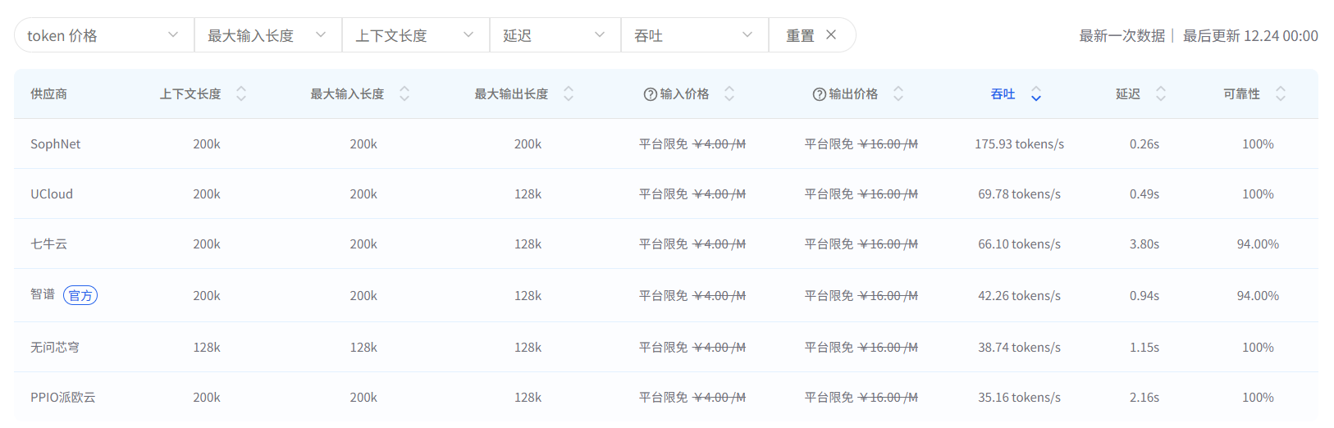Click the X icon beside 重置
This screenshot has width=1334, height=428.
click(831, 35)
